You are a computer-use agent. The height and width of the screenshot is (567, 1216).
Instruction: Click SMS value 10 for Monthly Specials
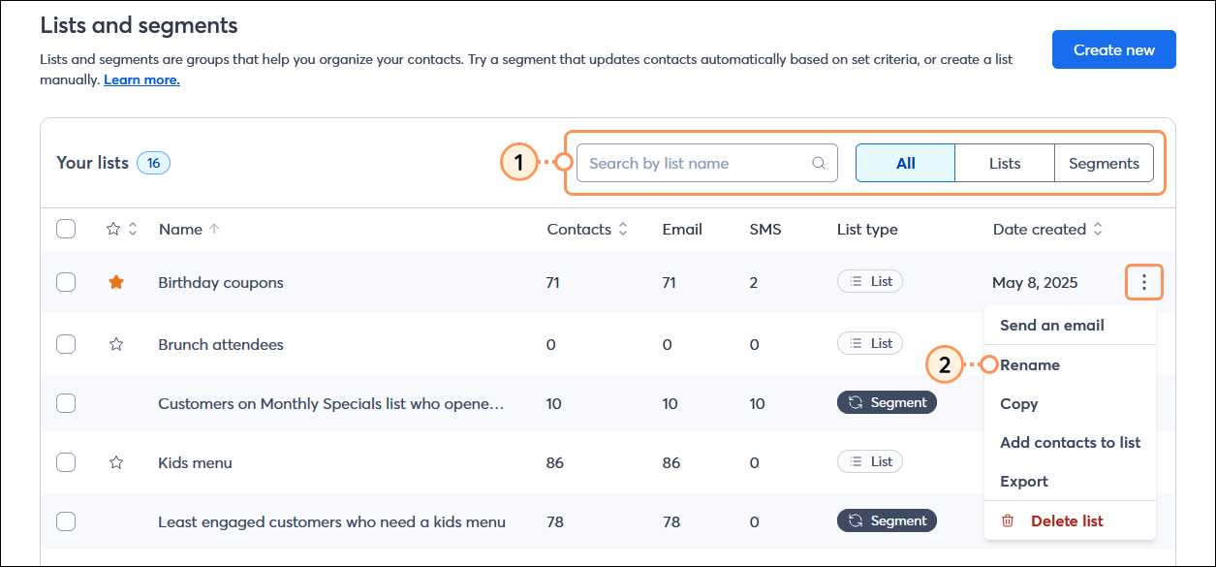[x=758, y=404]
